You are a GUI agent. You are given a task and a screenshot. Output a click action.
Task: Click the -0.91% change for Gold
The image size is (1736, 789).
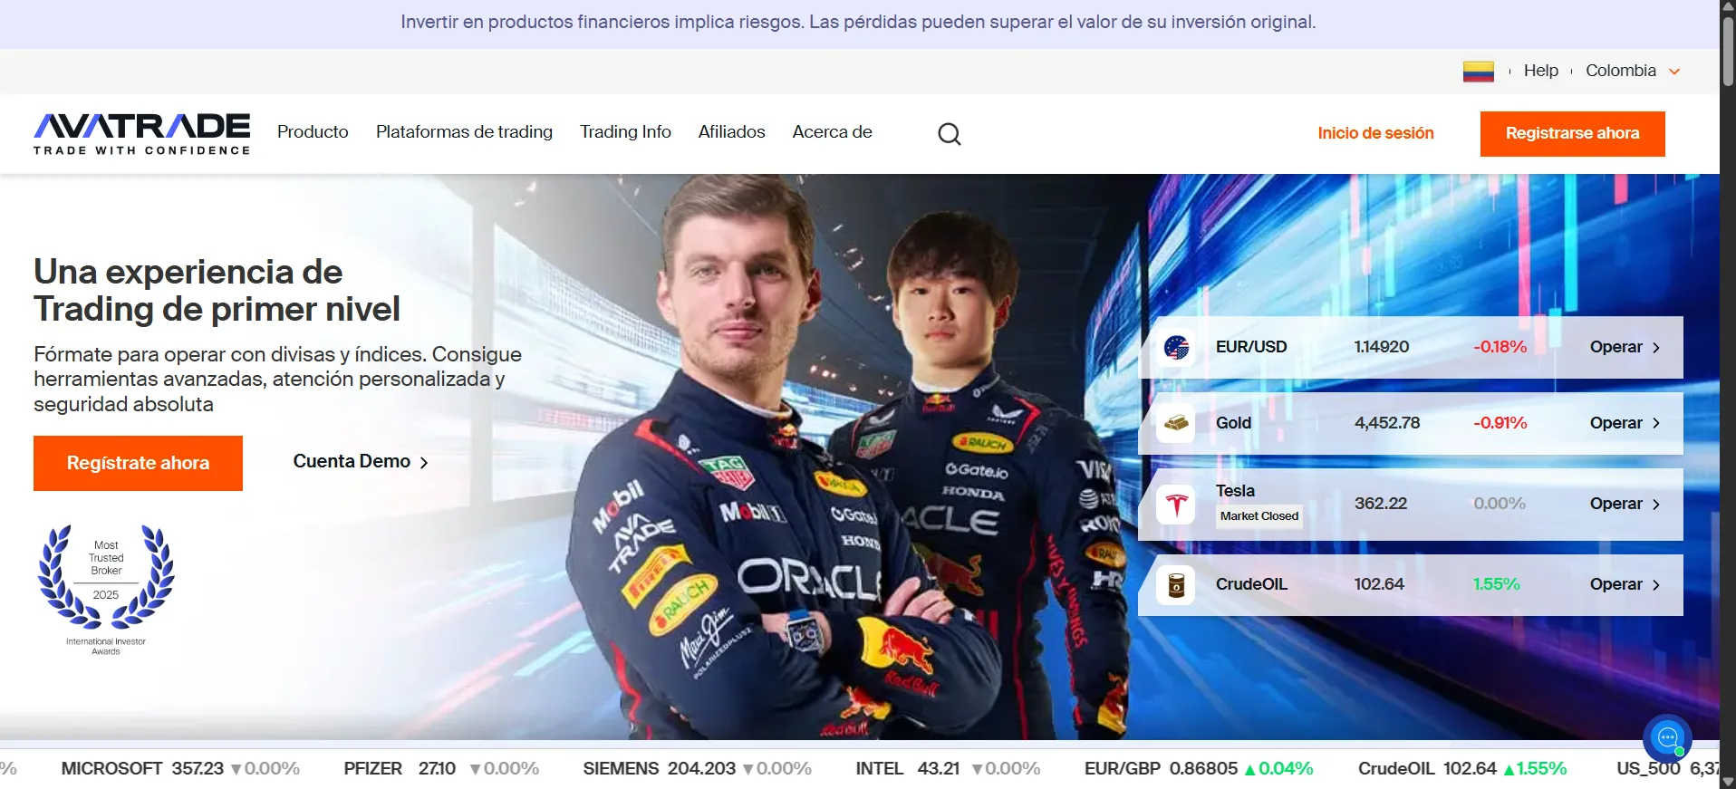(x=1500, y=423)
